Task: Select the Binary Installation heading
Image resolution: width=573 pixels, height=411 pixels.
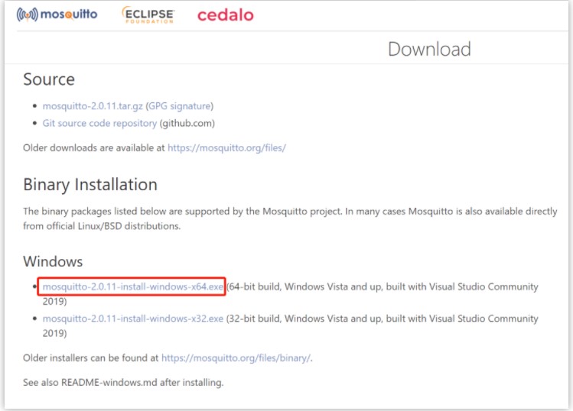Action: (90, 185)
